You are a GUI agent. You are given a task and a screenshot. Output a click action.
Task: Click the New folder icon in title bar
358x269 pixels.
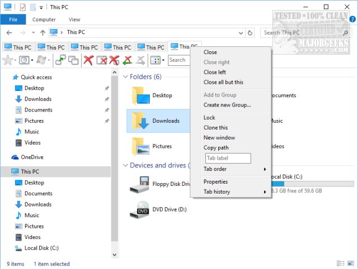tap(33, 7)
